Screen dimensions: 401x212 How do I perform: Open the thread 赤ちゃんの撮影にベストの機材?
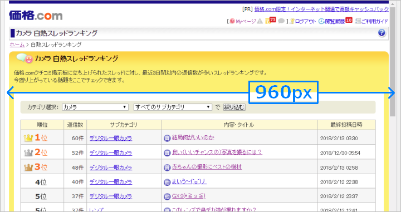(x=207, y=167)
